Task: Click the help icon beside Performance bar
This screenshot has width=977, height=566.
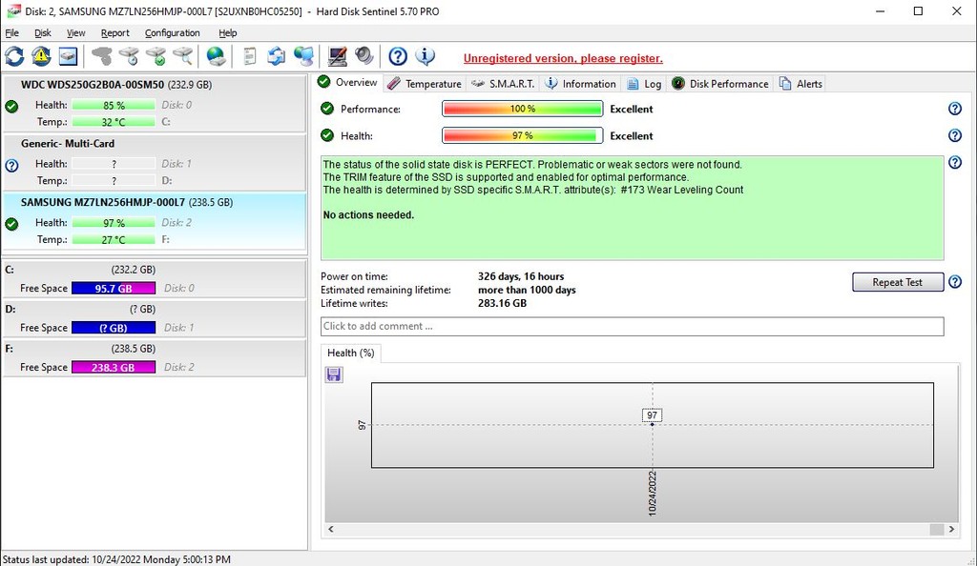Action: coord(954,109)
